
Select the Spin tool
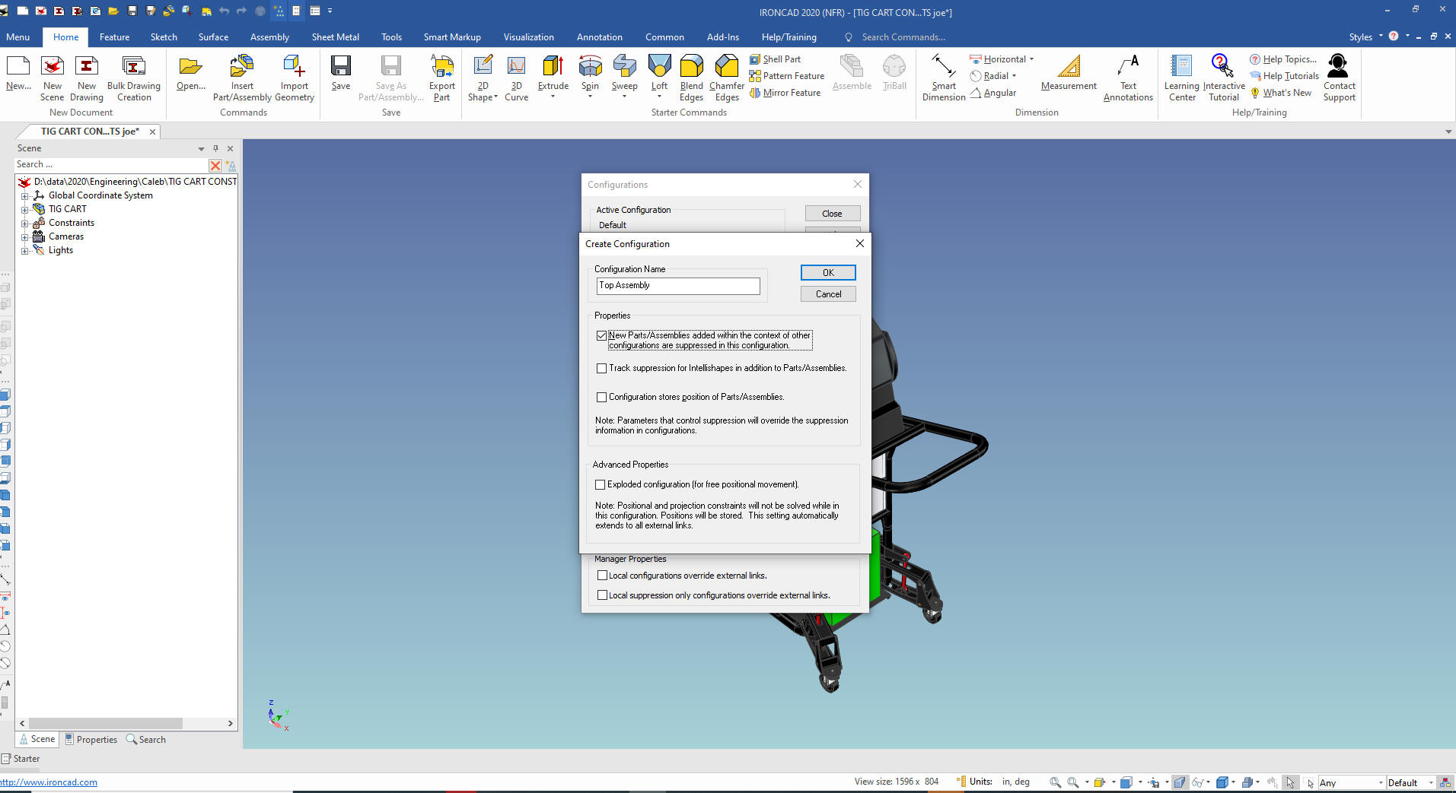590,67
